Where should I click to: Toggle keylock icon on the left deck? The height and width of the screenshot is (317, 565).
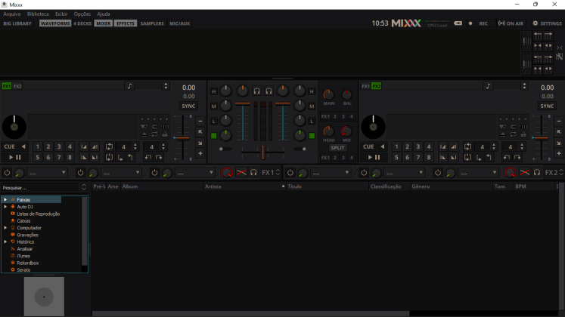[165, 134]
